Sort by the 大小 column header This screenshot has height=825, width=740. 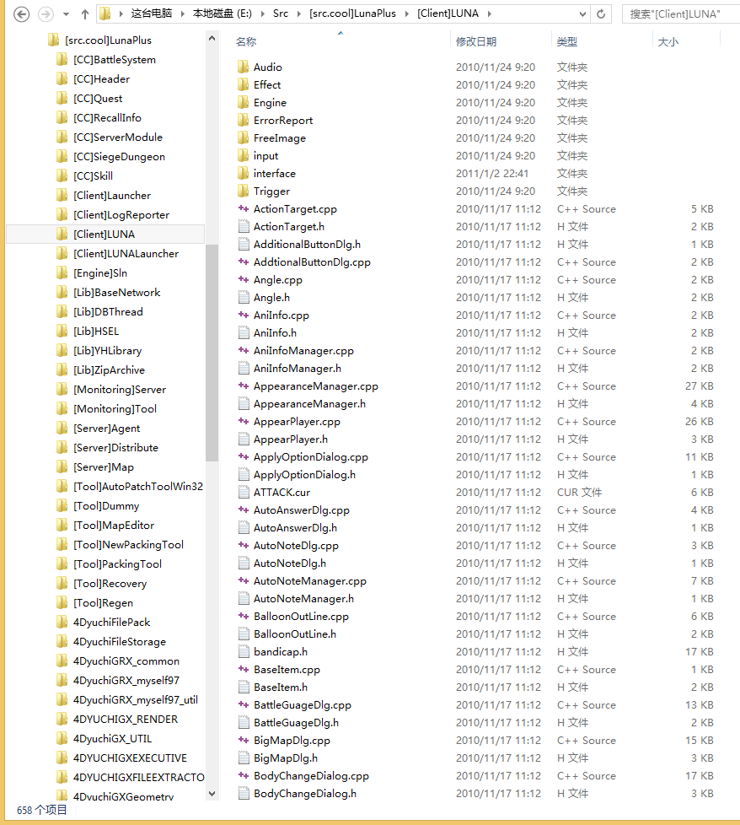[668, 41]
